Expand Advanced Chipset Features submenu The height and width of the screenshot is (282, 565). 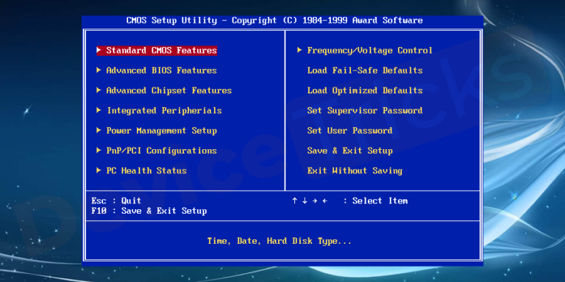click(x=169, y=90)
